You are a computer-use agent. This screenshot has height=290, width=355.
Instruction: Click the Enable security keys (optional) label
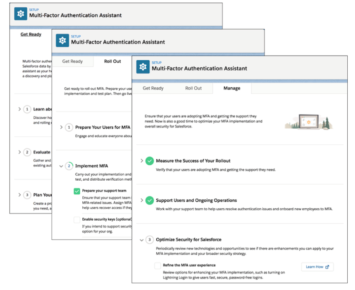pos(107,219)
